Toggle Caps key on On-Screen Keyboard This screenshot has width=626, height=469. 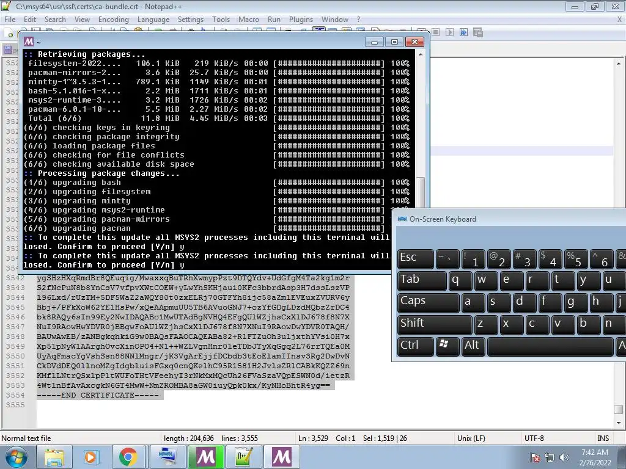[x=429, y=302]
